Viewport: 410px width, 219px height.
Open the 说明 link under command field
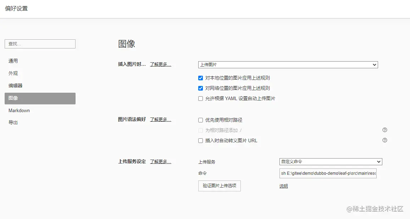point(283,186)
